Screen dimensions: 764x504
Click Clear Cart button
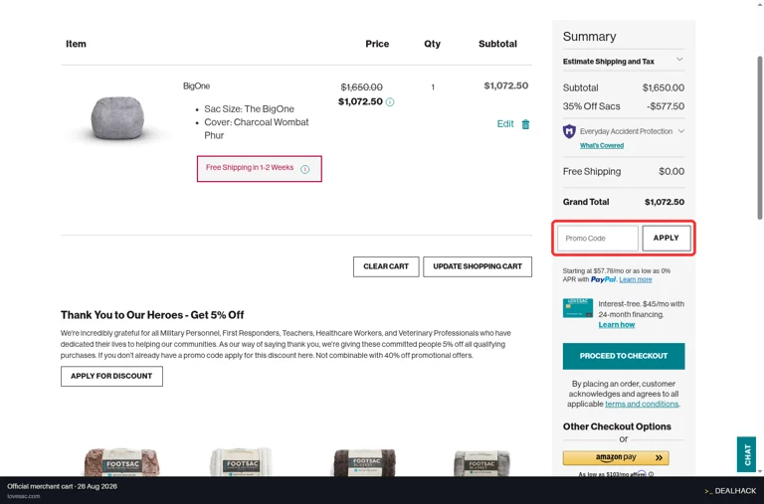pos(386,266)
